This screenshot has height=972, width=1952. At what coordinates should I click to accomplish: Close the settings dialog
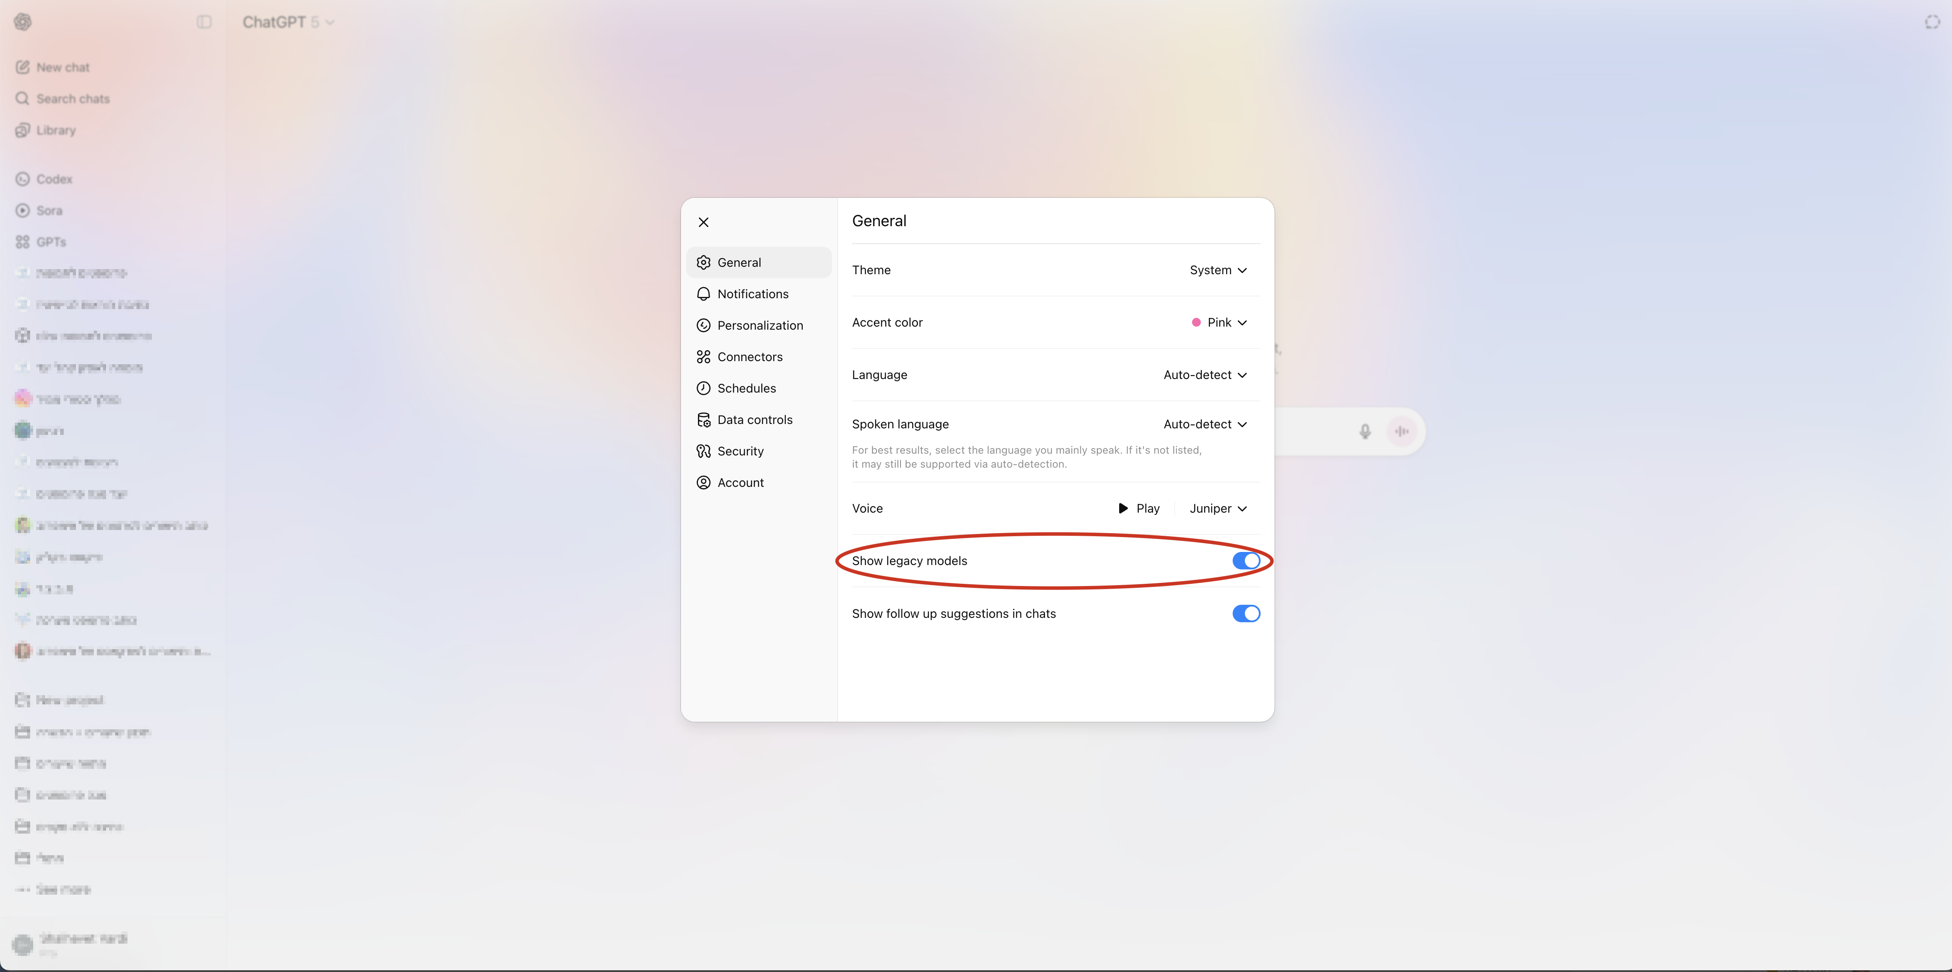coord(703,222)
